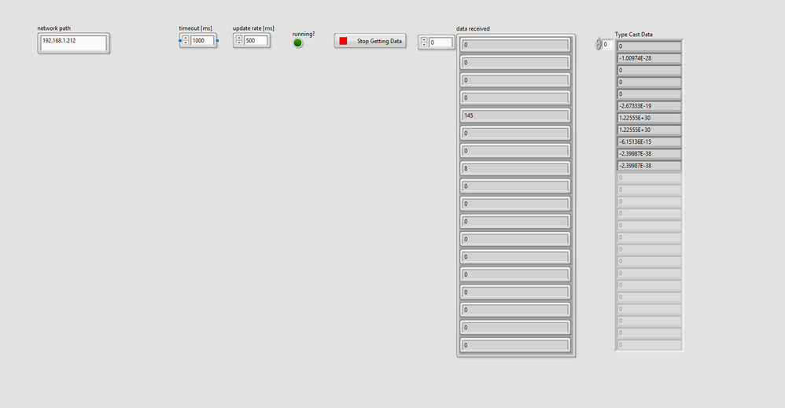Image resolution: width=785 pixels, height=408 pixels.
Task: Decrement the timeout [ms] value
Action: coord(186,43)
